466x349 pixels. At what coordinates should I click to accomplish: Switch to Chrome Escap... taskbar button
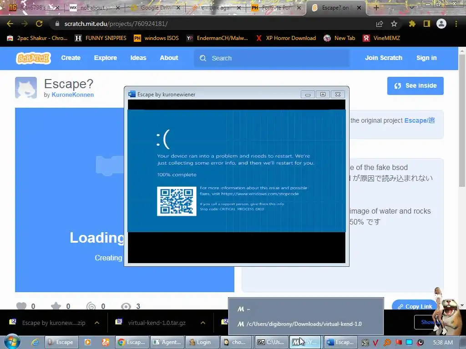pos(131,342)
